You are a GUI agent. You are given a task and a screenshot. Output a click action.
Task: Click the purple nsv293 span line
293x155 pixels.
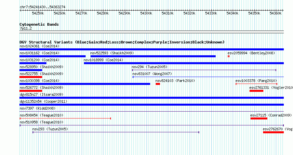tap(116, 132)
